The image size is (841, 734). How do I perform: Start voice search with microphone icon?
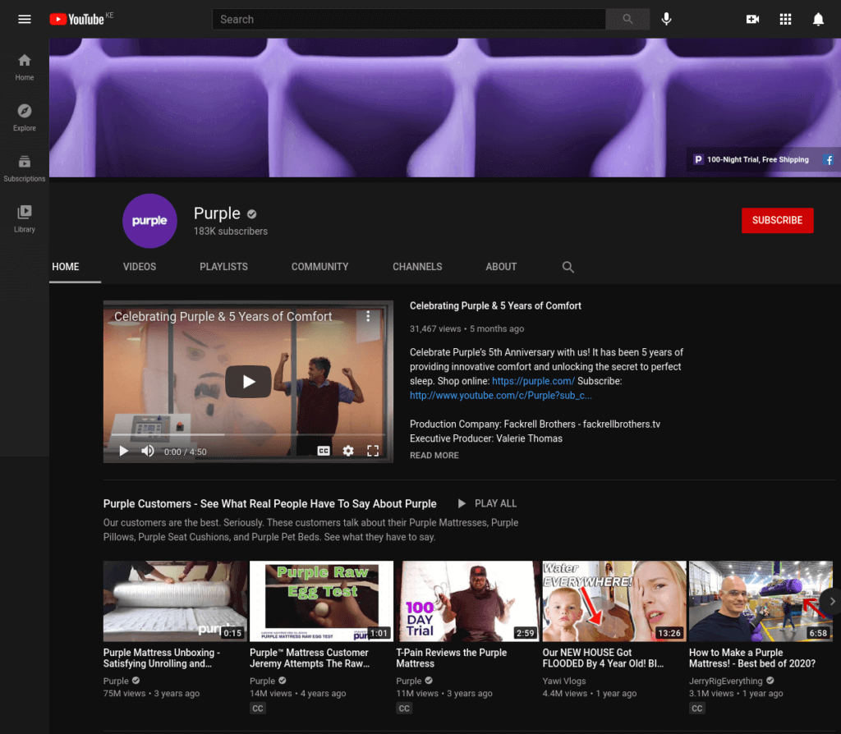666,20
